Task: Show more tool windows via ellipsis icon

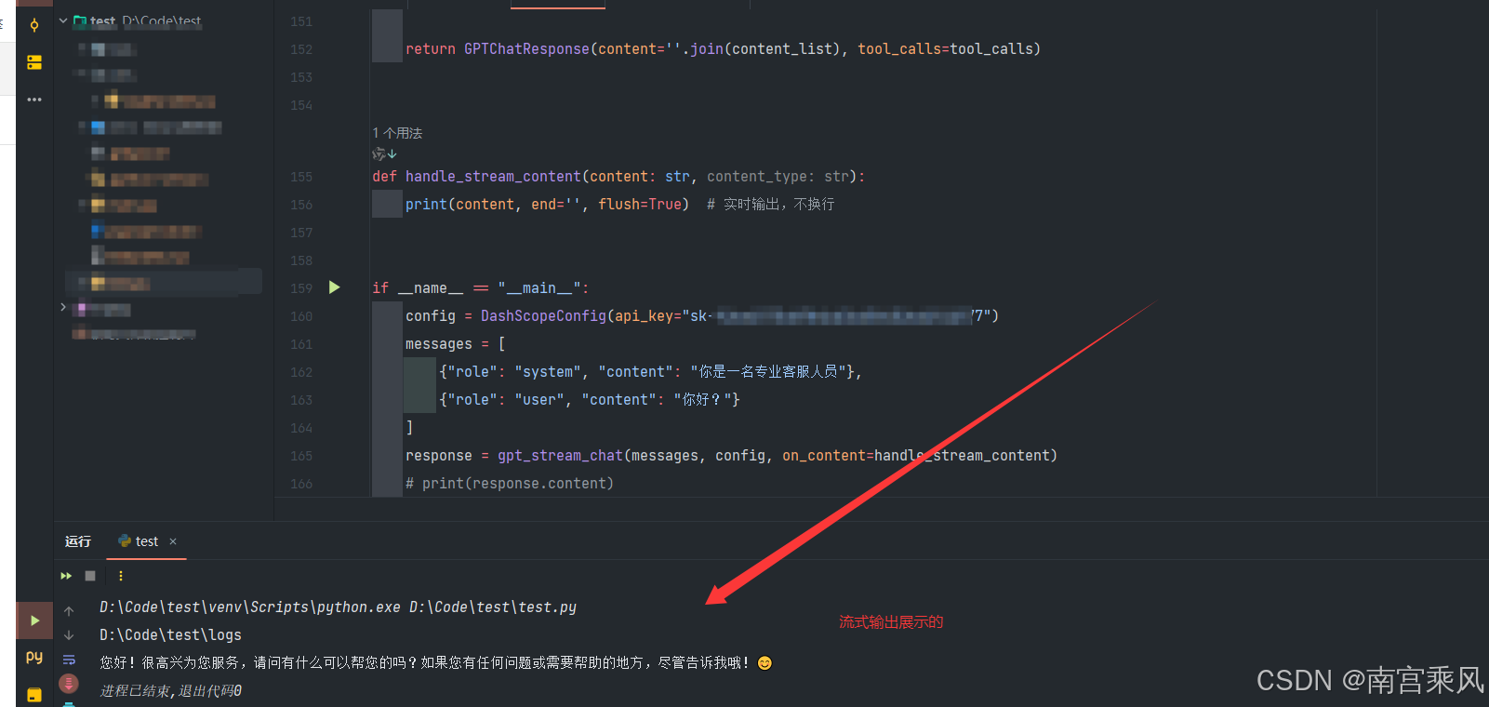Action: pyautogui.click(x=34, y=100)
